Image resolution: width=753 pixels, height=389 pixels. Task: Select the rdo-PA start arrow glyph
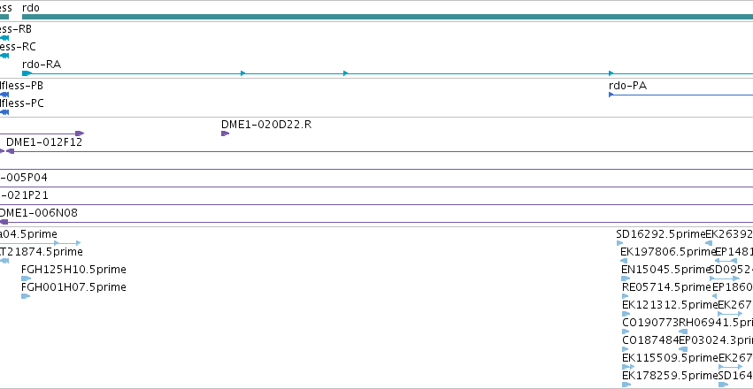click(x=611, y=95)
